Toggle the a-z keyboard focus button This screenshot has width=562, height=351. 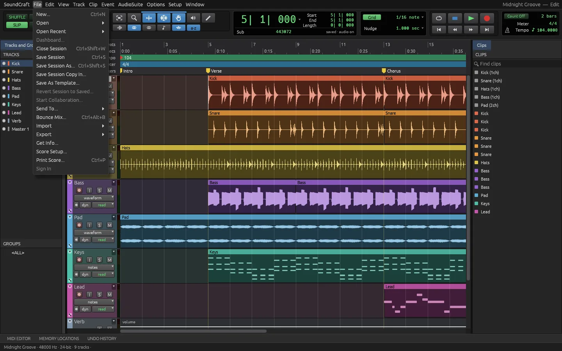coord(193,28)
